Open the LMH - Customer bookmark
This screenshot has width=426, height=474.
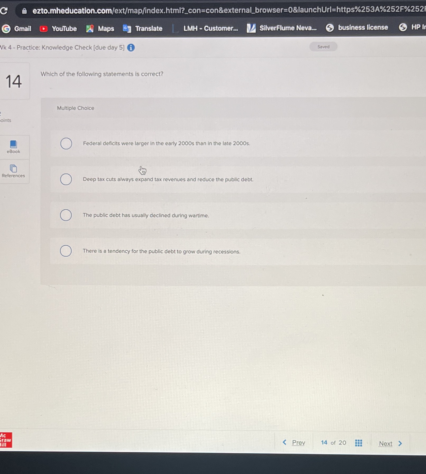pyautogui.click(x=205, y=28)
